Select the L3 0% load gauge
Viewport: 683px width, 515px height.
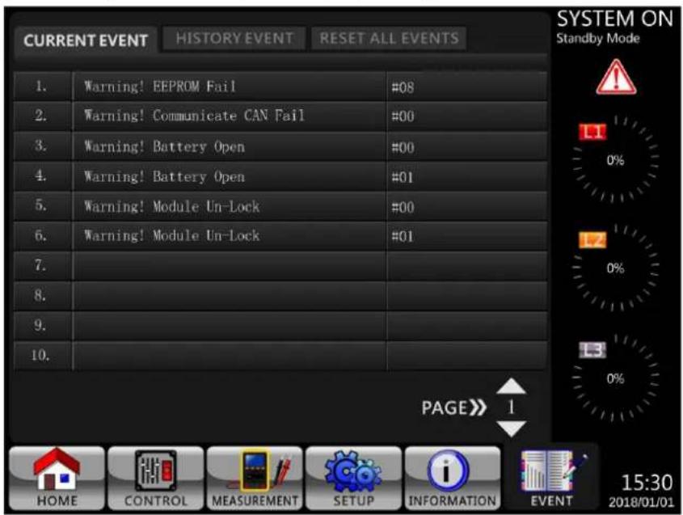tap(615, 378)
